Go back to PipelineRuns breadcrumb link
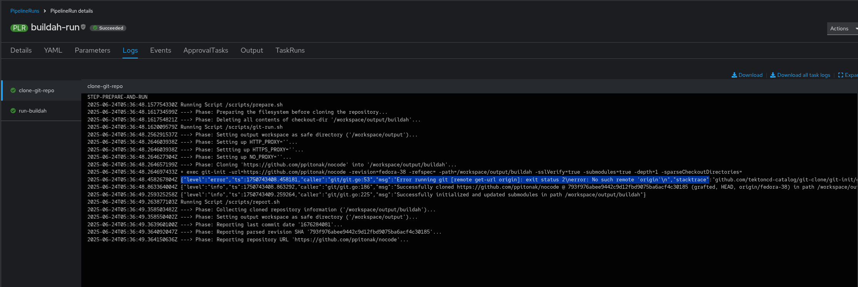This screenshot has height=287, width=858. (x=25, y=11)
